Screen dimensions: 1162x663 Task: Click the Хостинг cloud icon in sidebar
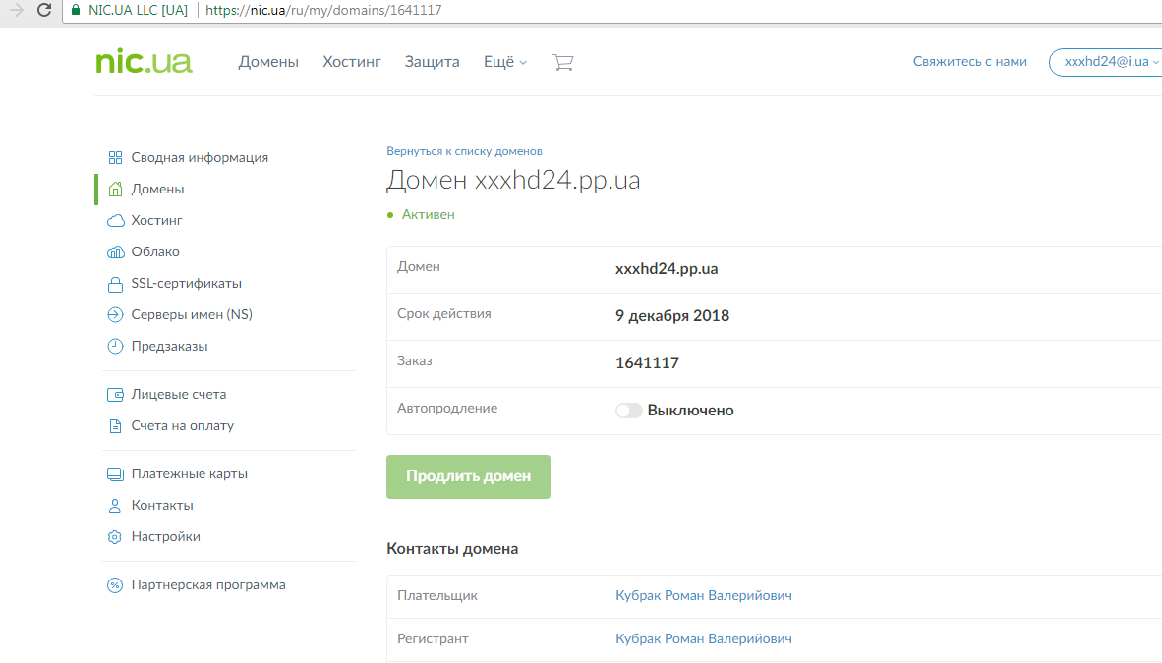tap(115, 221)
